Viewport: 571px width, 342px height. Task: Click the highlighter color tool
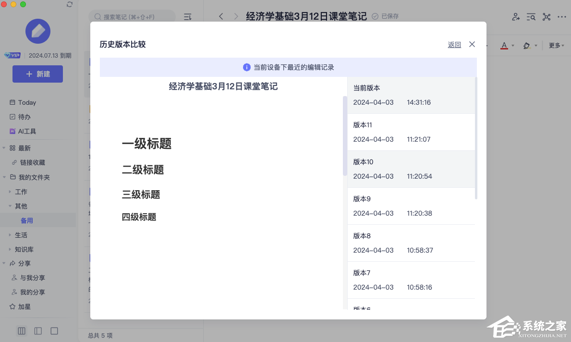pos(526,46)
